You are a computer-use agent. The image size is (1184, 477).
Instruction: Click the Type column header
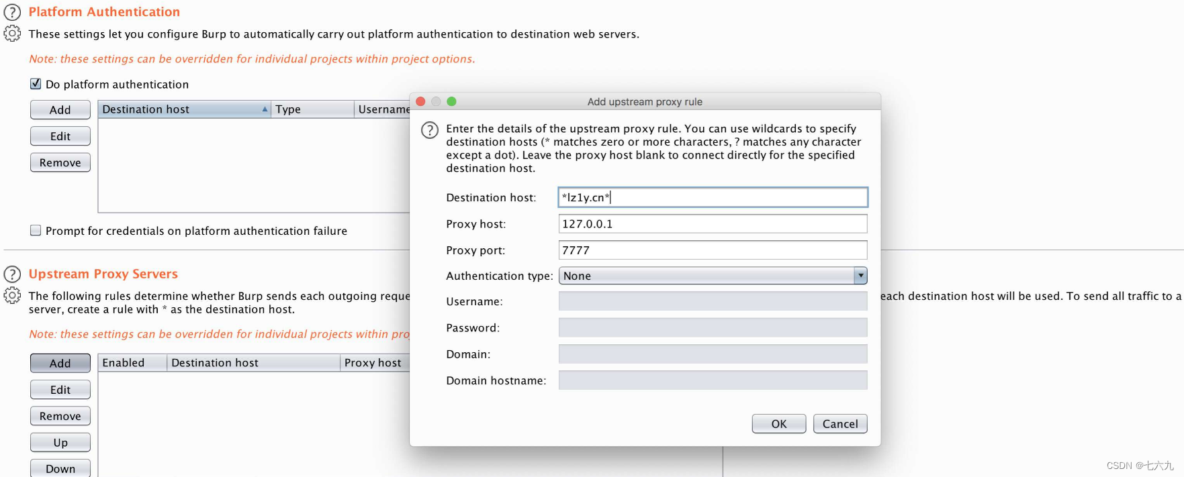click(x=312, y=109)
